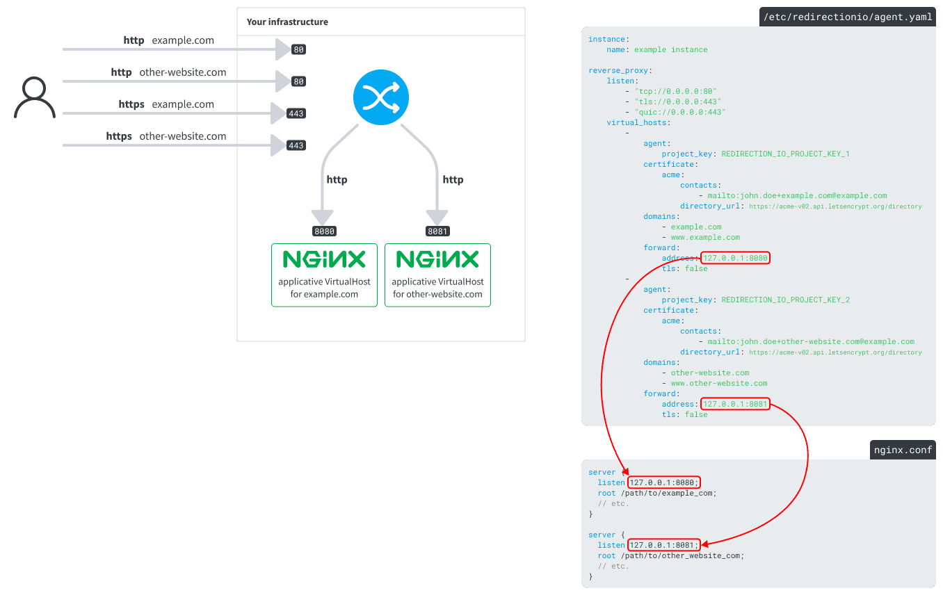Screen dimensions: 943x595
Task: Expand the acme certificate block
Action: tap(671, 174)
